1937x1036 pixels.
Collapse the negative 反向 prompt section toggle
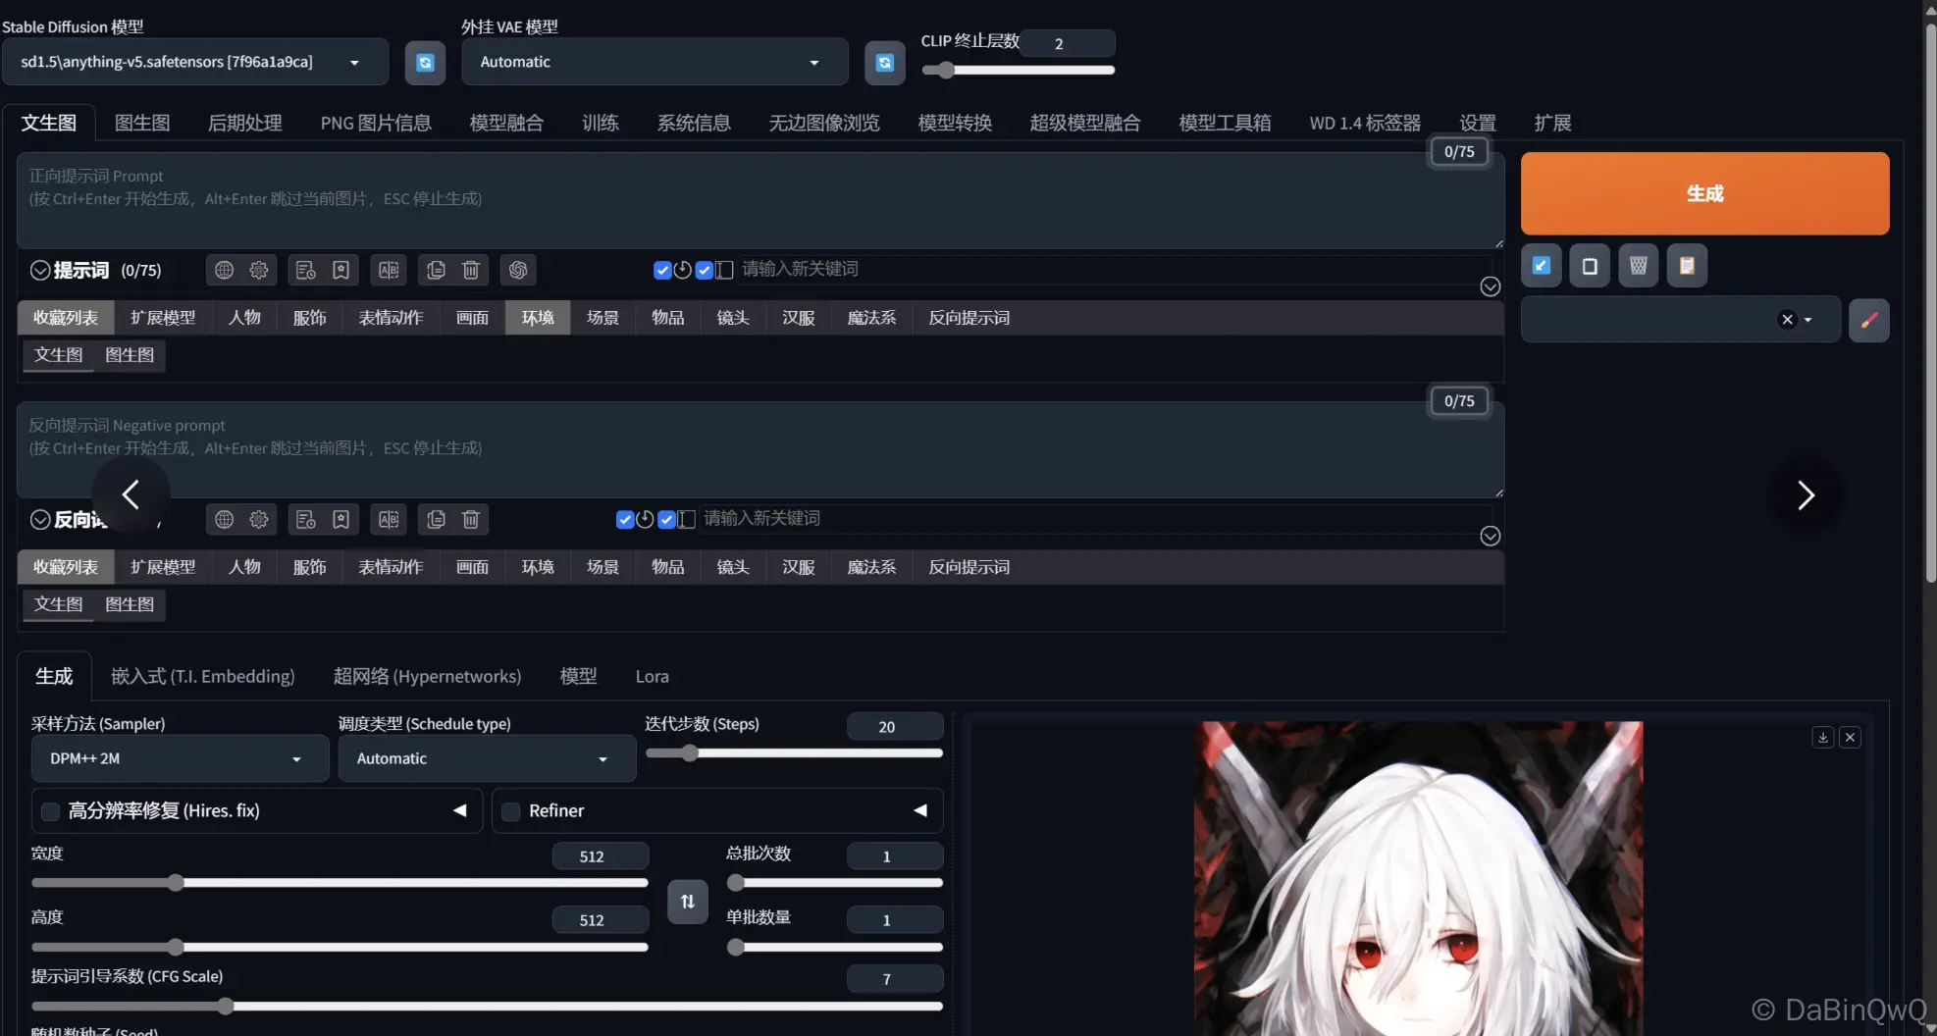click(40, 520)
